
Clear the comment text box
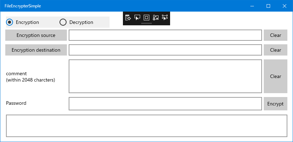point(275,76)
